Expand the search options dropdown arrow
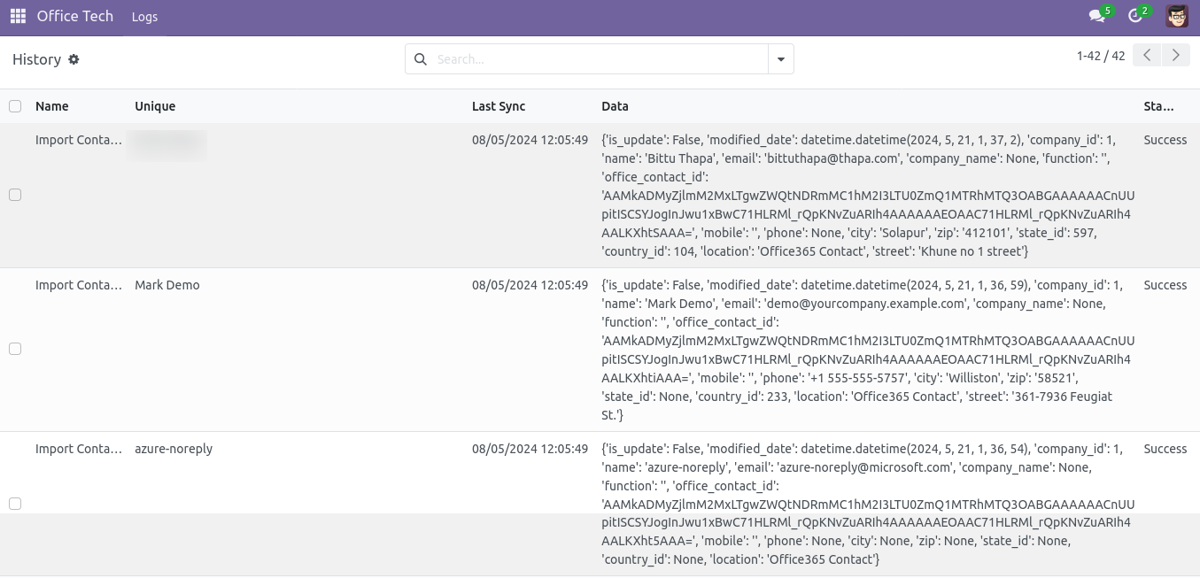This screenshot has width=1200, height=578. [780, 59]
